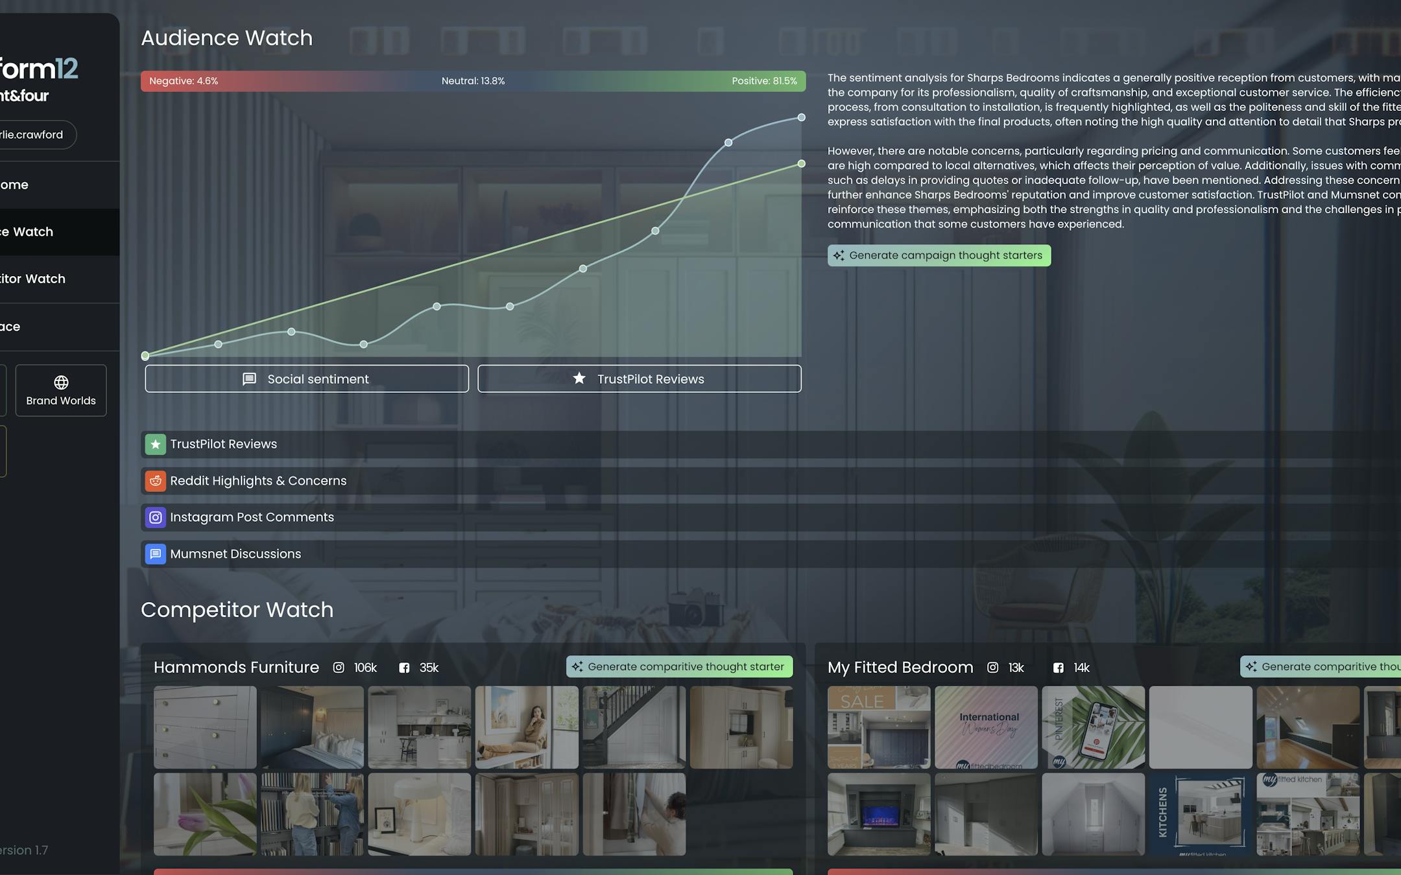Expand Reddit Highlights & Concerns row

tap(258, 481)
